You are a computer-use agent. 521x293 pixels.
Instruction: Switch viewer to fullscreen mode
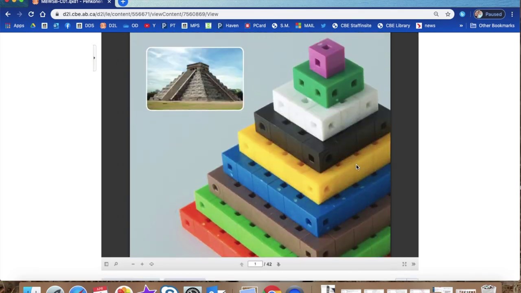click(404, 264)
